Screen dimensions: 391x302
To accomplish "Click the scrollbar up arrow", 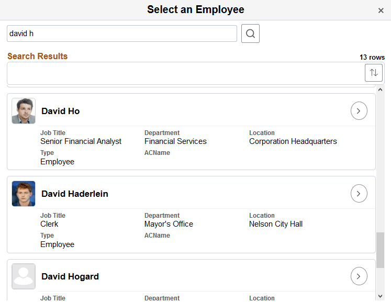I will 380,90.
